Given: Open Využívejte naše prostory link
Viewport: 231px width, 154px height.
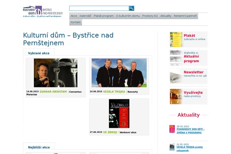Looking at the screenshot, I should [193, 94].
